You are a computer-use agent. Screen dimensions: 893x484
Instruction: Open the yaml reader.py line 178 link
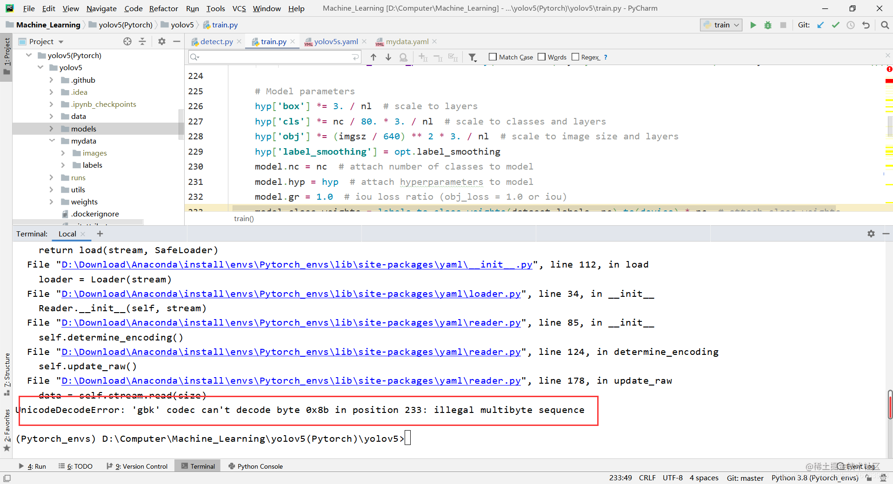pos(291,381)
